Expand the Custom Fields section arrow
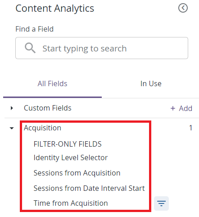Screen dimensions: 199x217 [x=12, y=108]
